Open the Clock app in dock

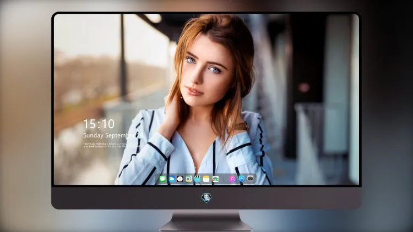[x=180, y=179]
